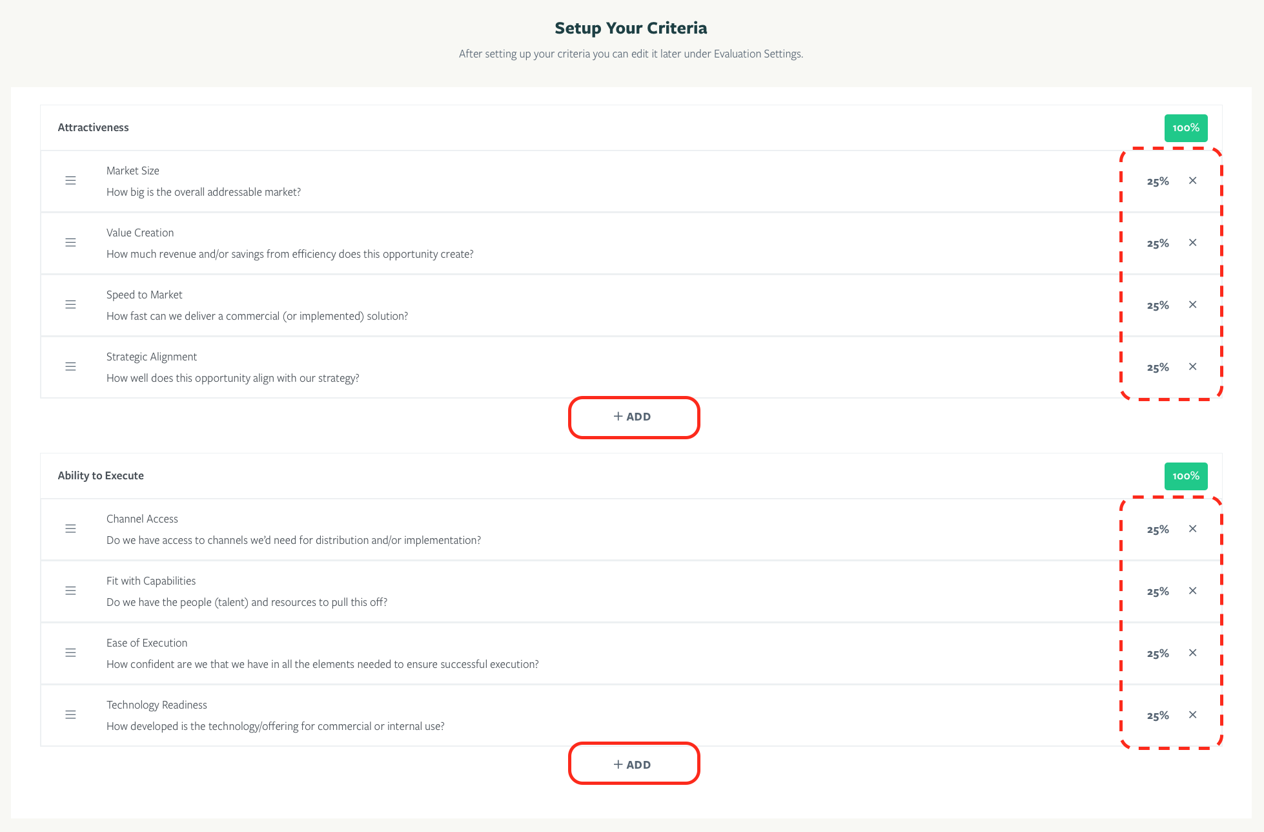
Task: Edit the Channel Access criterion name
Action: click(142, 519)
